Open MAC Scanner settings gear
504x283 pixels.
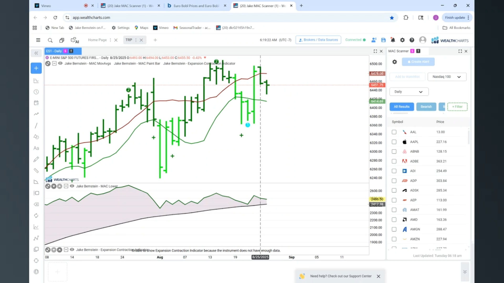[x=395, y=62]
